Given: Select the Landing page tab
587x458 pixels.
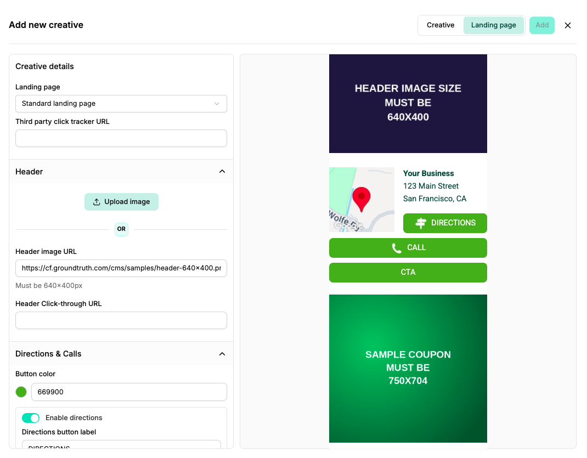Looking at the screenshot, I should click(x=493, y=25).
